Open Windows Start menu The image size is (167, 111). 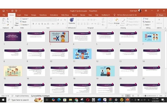pos(3,100)
